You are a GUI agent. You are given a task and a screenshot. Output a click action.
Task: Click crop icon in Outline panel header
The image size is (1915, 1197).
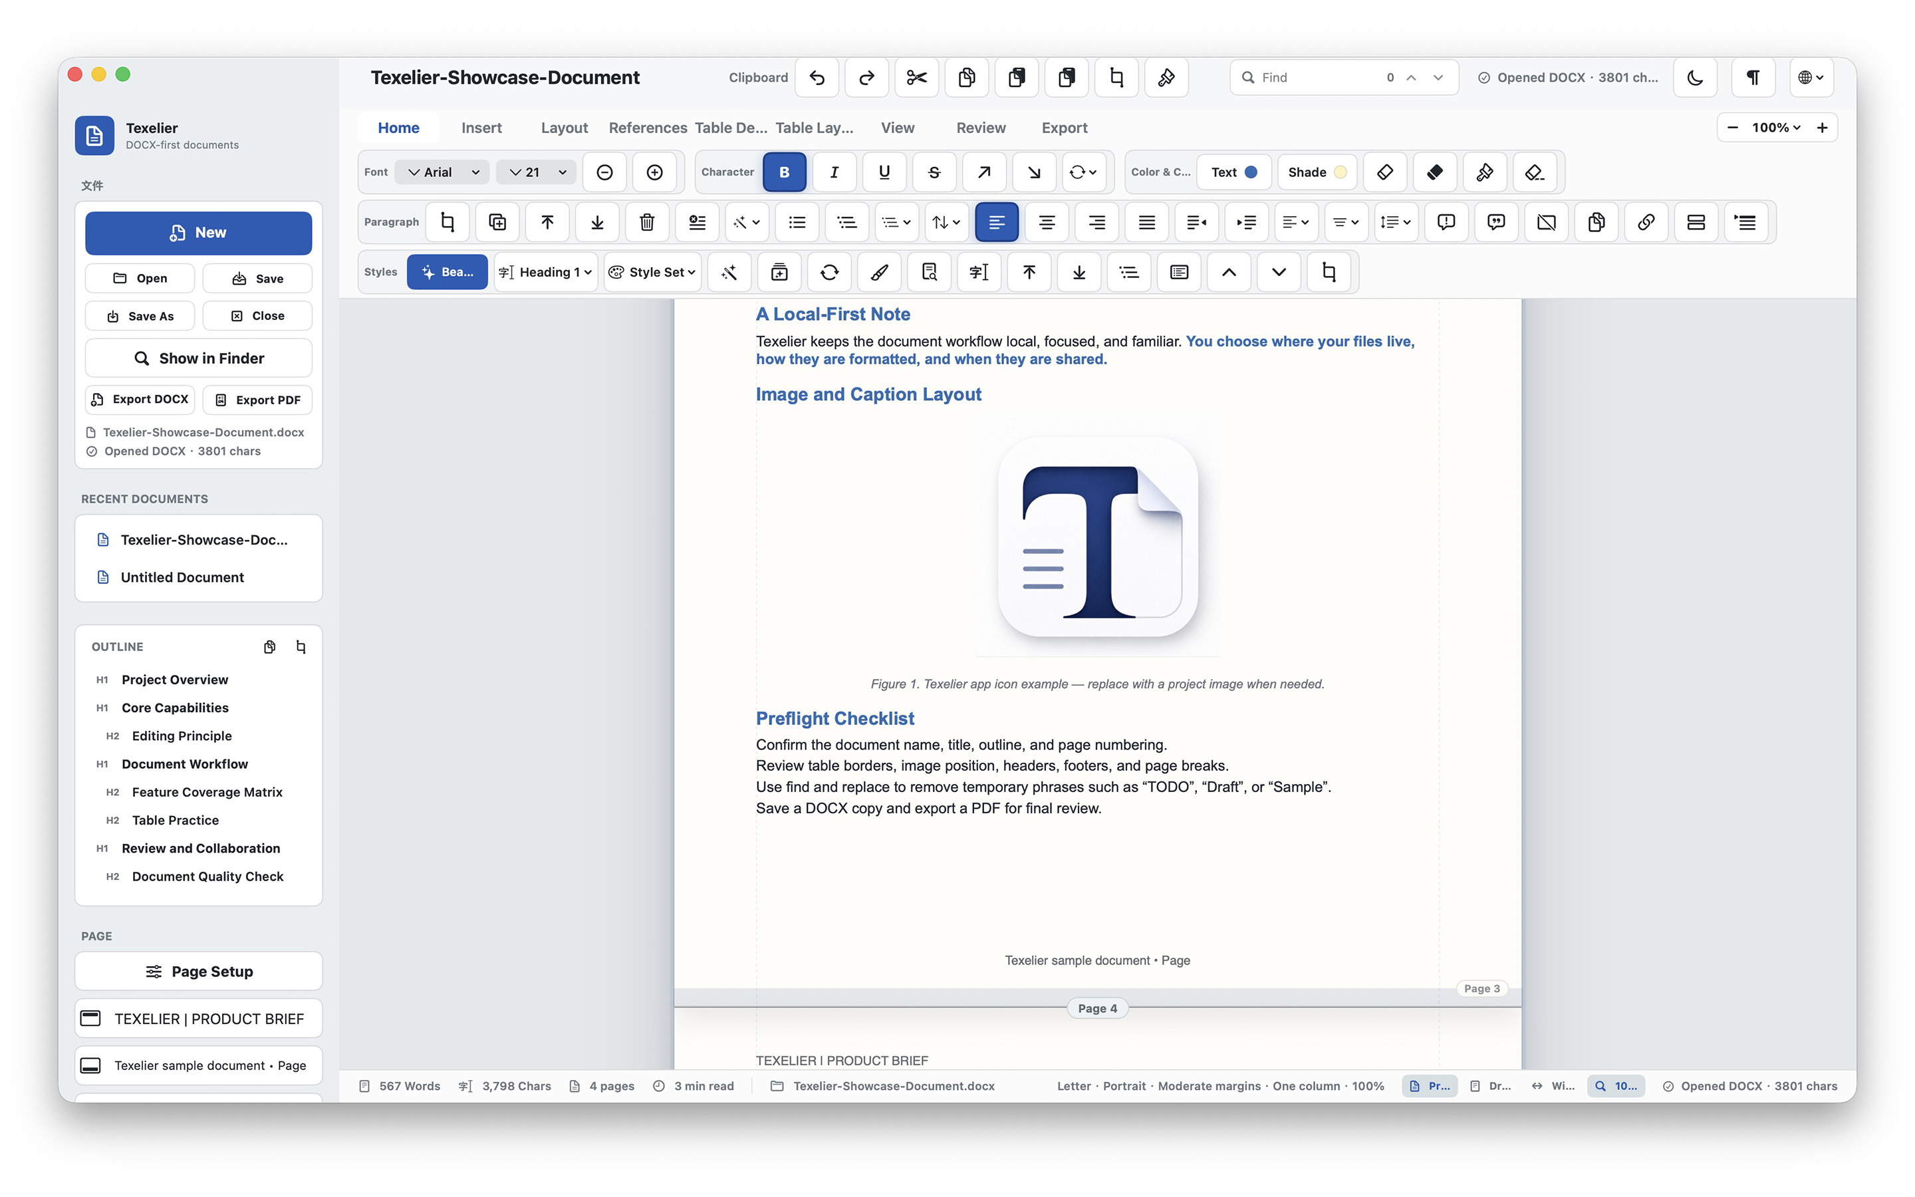coord(301,647)
